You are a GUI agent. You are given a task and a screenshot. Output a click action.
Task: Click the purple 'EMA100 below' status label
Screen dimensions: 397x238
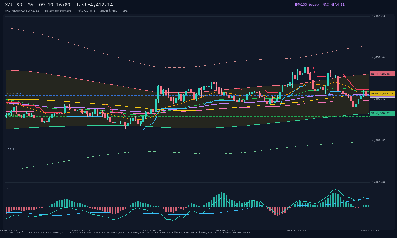[307, 5]
